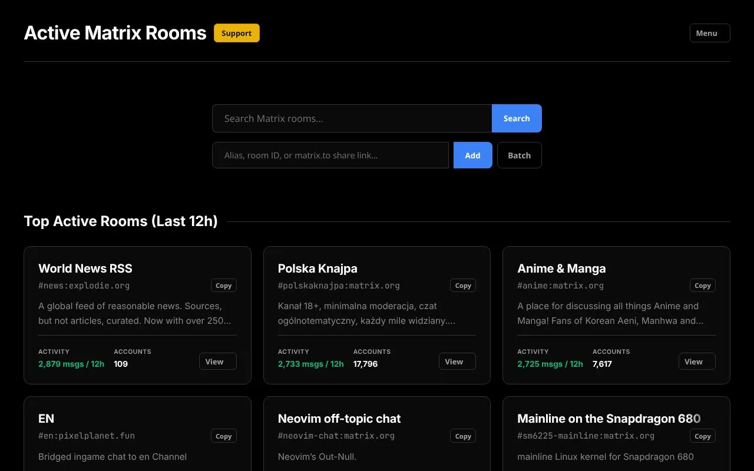Select the #news:explodie.org alias text

coord(84,286)
